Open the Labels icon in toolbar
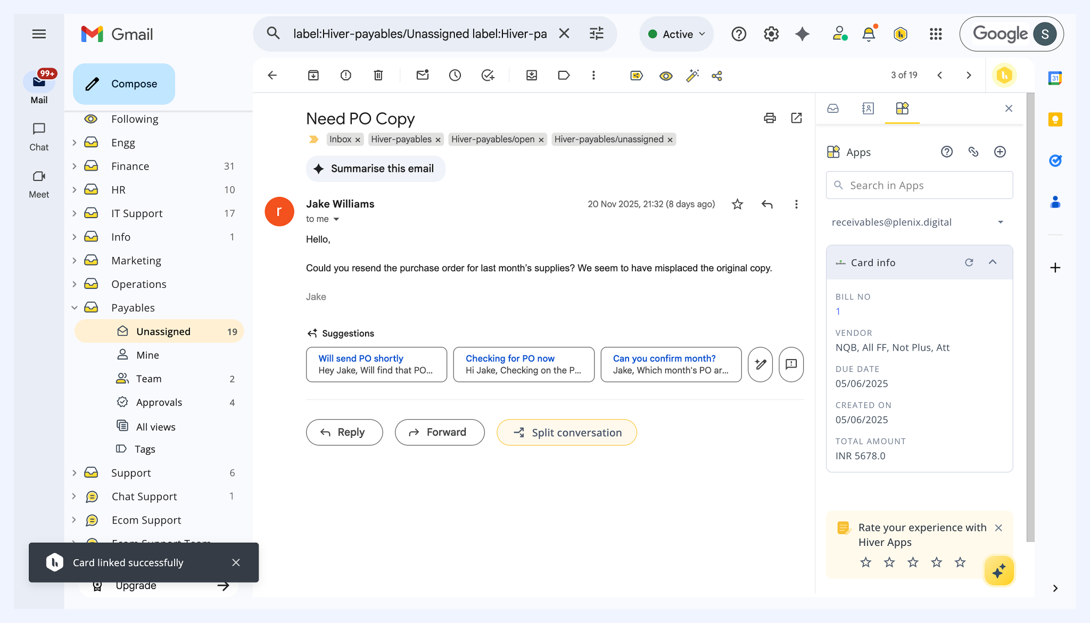This screenshot has width=1090, height=623. pos(564,76)
